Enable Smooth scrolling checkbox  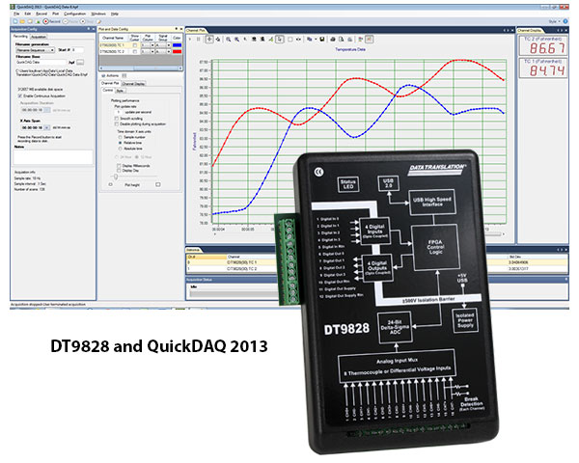117,119
